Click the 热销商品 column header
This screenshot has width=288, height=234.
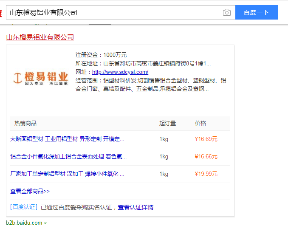point(25,123)
